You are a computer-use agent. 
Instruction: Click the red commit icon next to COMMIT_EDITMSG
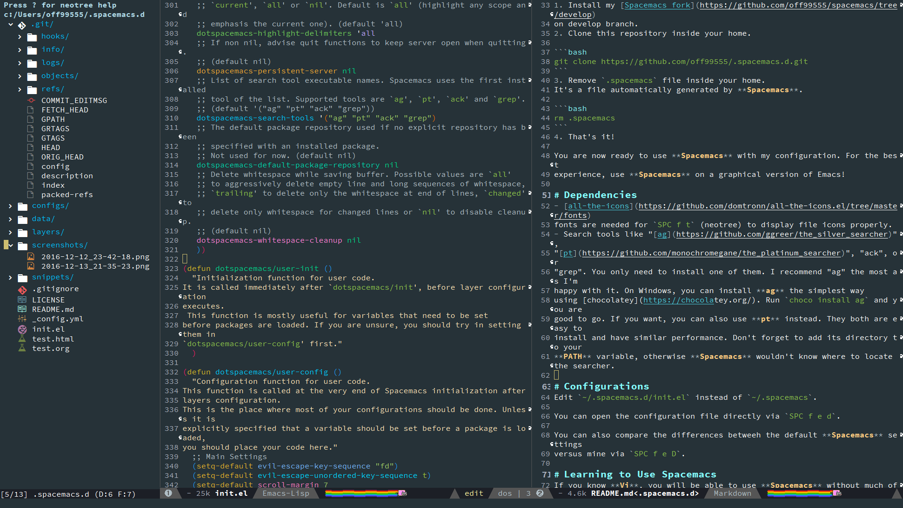click(31, 101)
